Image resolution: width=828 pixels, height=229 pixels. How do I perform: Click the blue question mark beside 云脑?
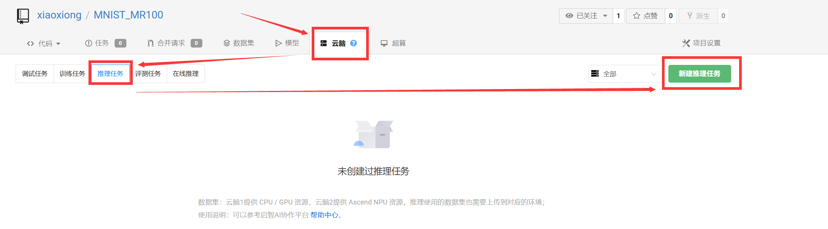(x=353, y=43)
